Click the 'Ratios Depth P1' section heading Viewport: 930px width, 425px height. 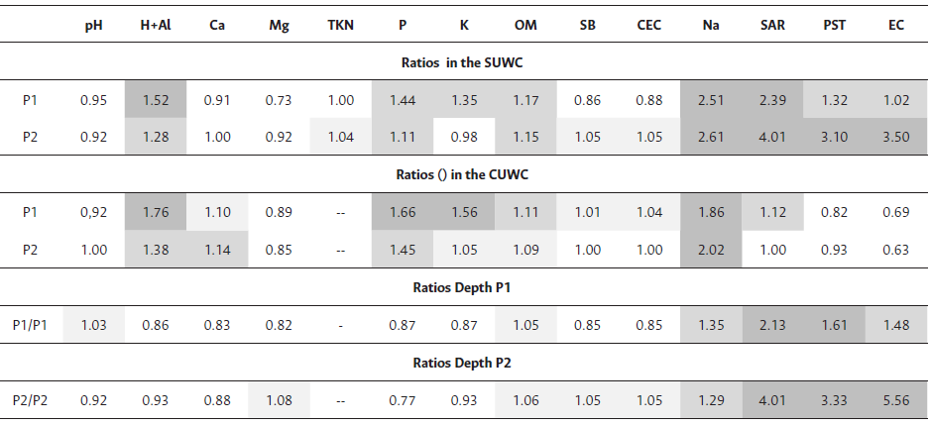point(464,287)
